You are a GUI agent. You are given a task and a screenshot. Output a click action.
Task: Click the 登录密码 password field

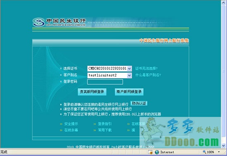[105, 82]
